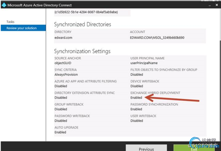221x151 pixels.
Task: Click the EDWARD.COM\MSOL_3249b660b890 account value
Action: [x=157, y=38]
